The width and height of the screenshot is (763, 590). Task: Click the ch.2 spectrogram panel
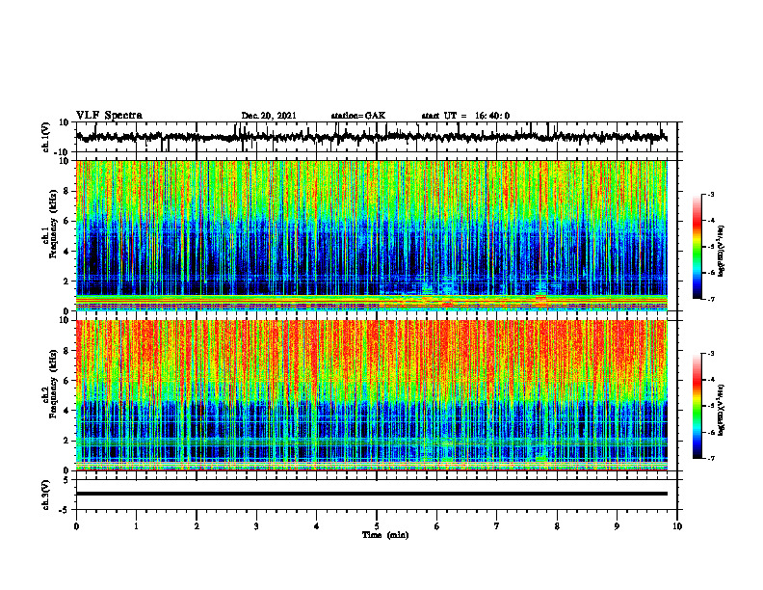click(372, 395)
